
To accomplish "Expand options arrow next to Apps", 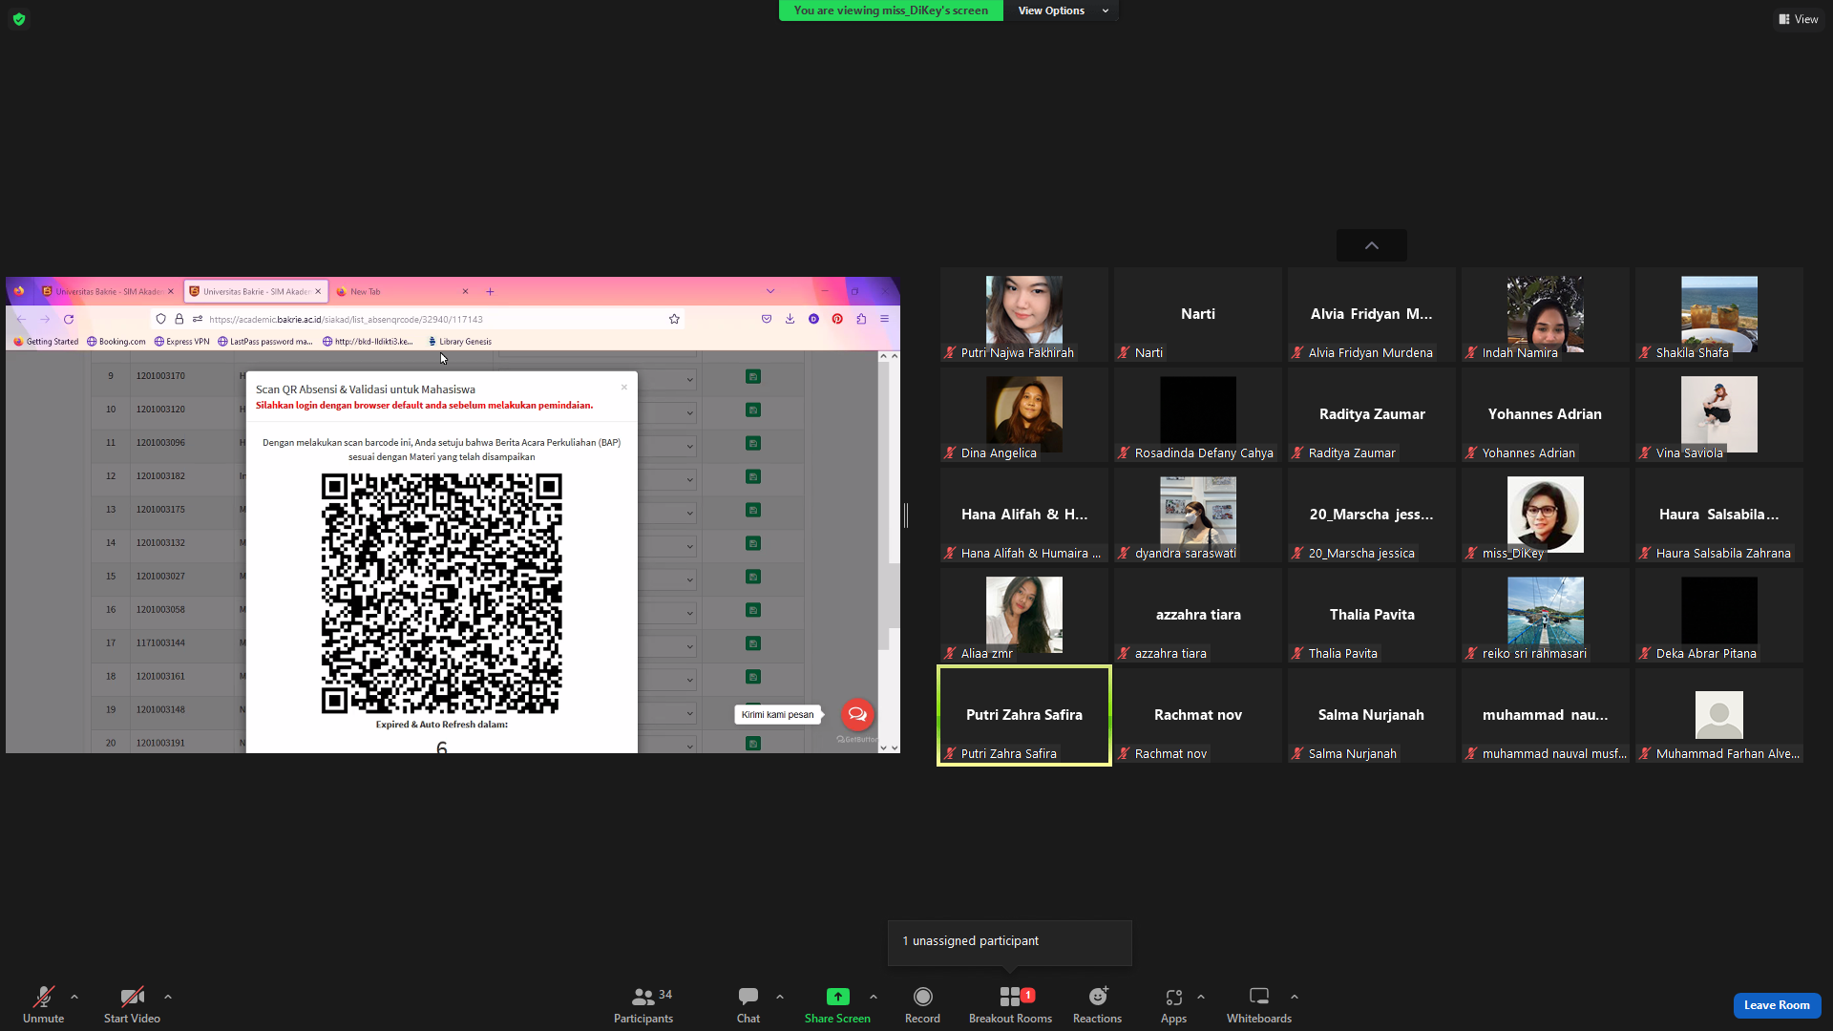I will tap(1201, 997).
